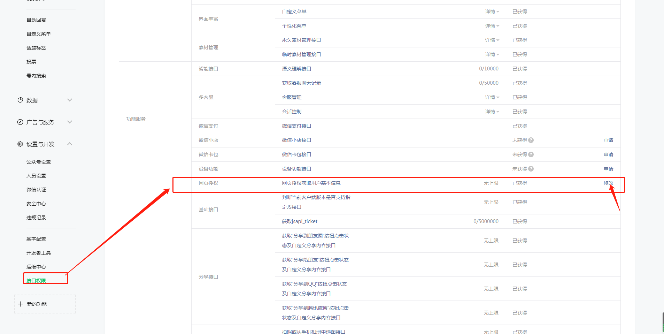The image size is (664, 334).
Task: Click 修改 for 网页授权获取用户基本信息
Action: 608,183
